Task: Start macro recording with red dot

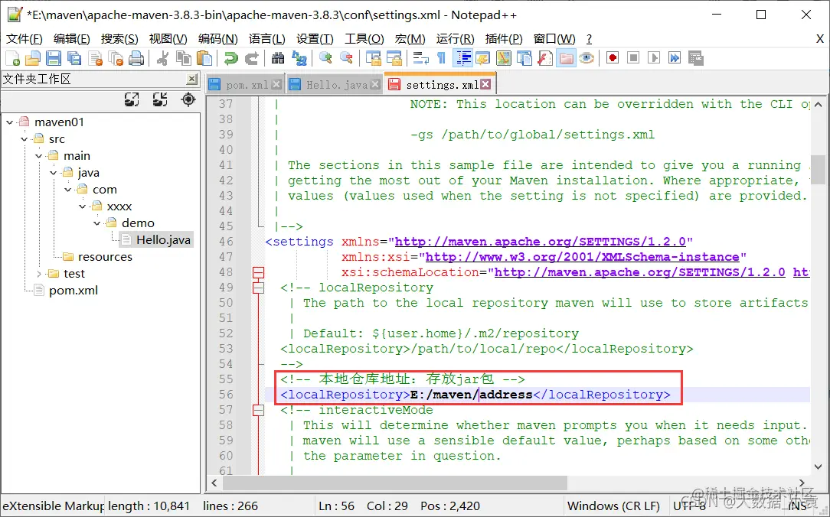Action: point(613,58)
